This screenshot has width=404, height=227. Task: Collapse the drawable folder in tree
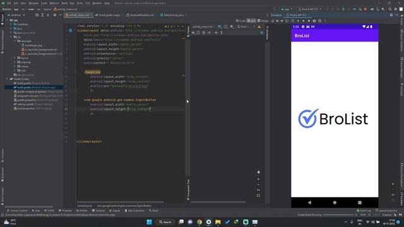coord(15,41)
